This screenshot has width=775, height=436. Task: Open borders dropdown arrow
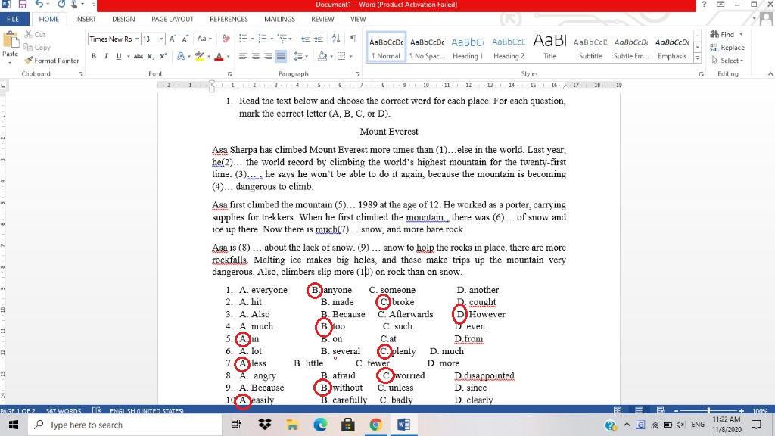tap(351, 56)
